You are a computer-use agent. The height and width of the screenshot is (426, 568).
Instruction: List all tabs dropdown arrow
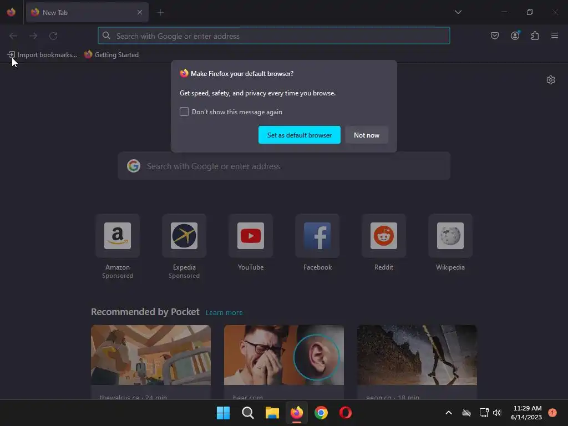coord(458,12)
